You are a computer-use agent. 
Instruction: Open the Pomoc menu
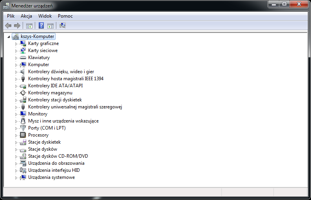click(x=65, y=16)
